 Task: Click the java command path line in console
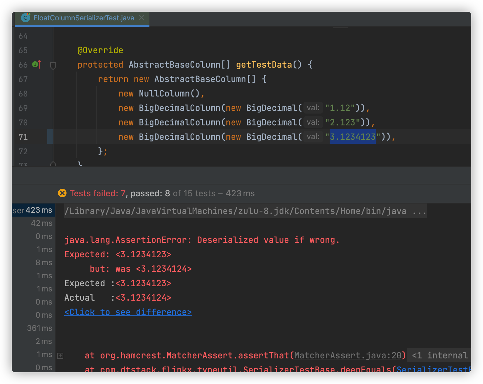[x=245, y=211]
